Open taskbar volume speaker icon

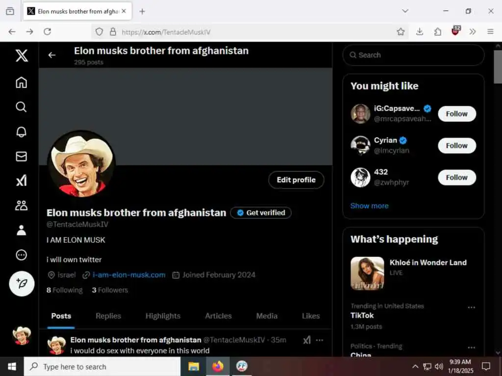coord(439,366)
